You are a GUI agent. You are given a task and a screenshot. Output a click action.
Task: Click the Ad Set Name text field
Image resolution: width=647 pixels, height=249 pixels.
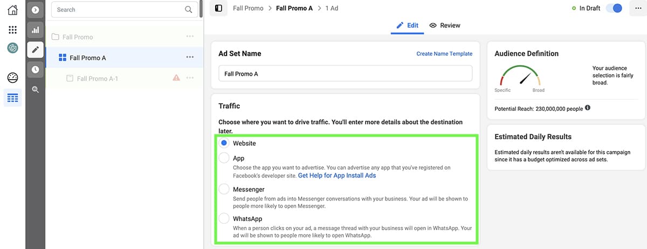345,74
